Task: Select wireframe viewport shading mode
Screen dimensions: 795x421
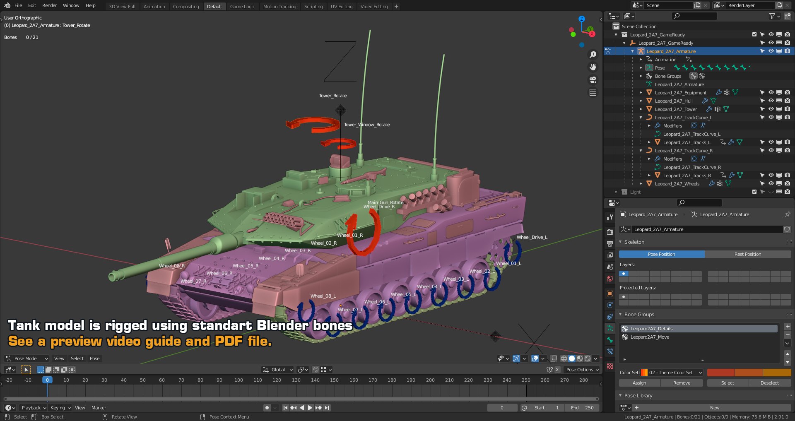Action: tap(564, 358)
